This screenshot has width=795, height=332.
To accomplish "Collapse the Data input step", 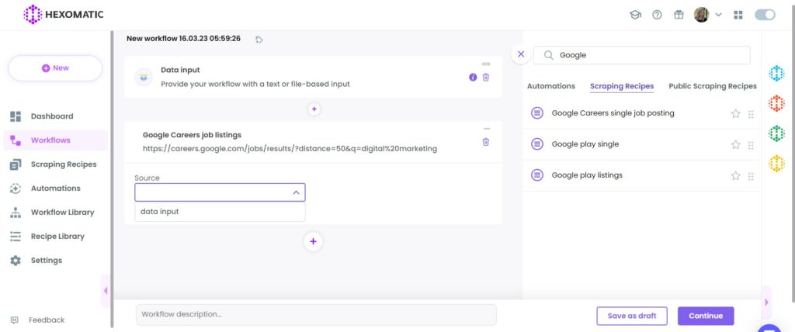I will coord(486,64).
